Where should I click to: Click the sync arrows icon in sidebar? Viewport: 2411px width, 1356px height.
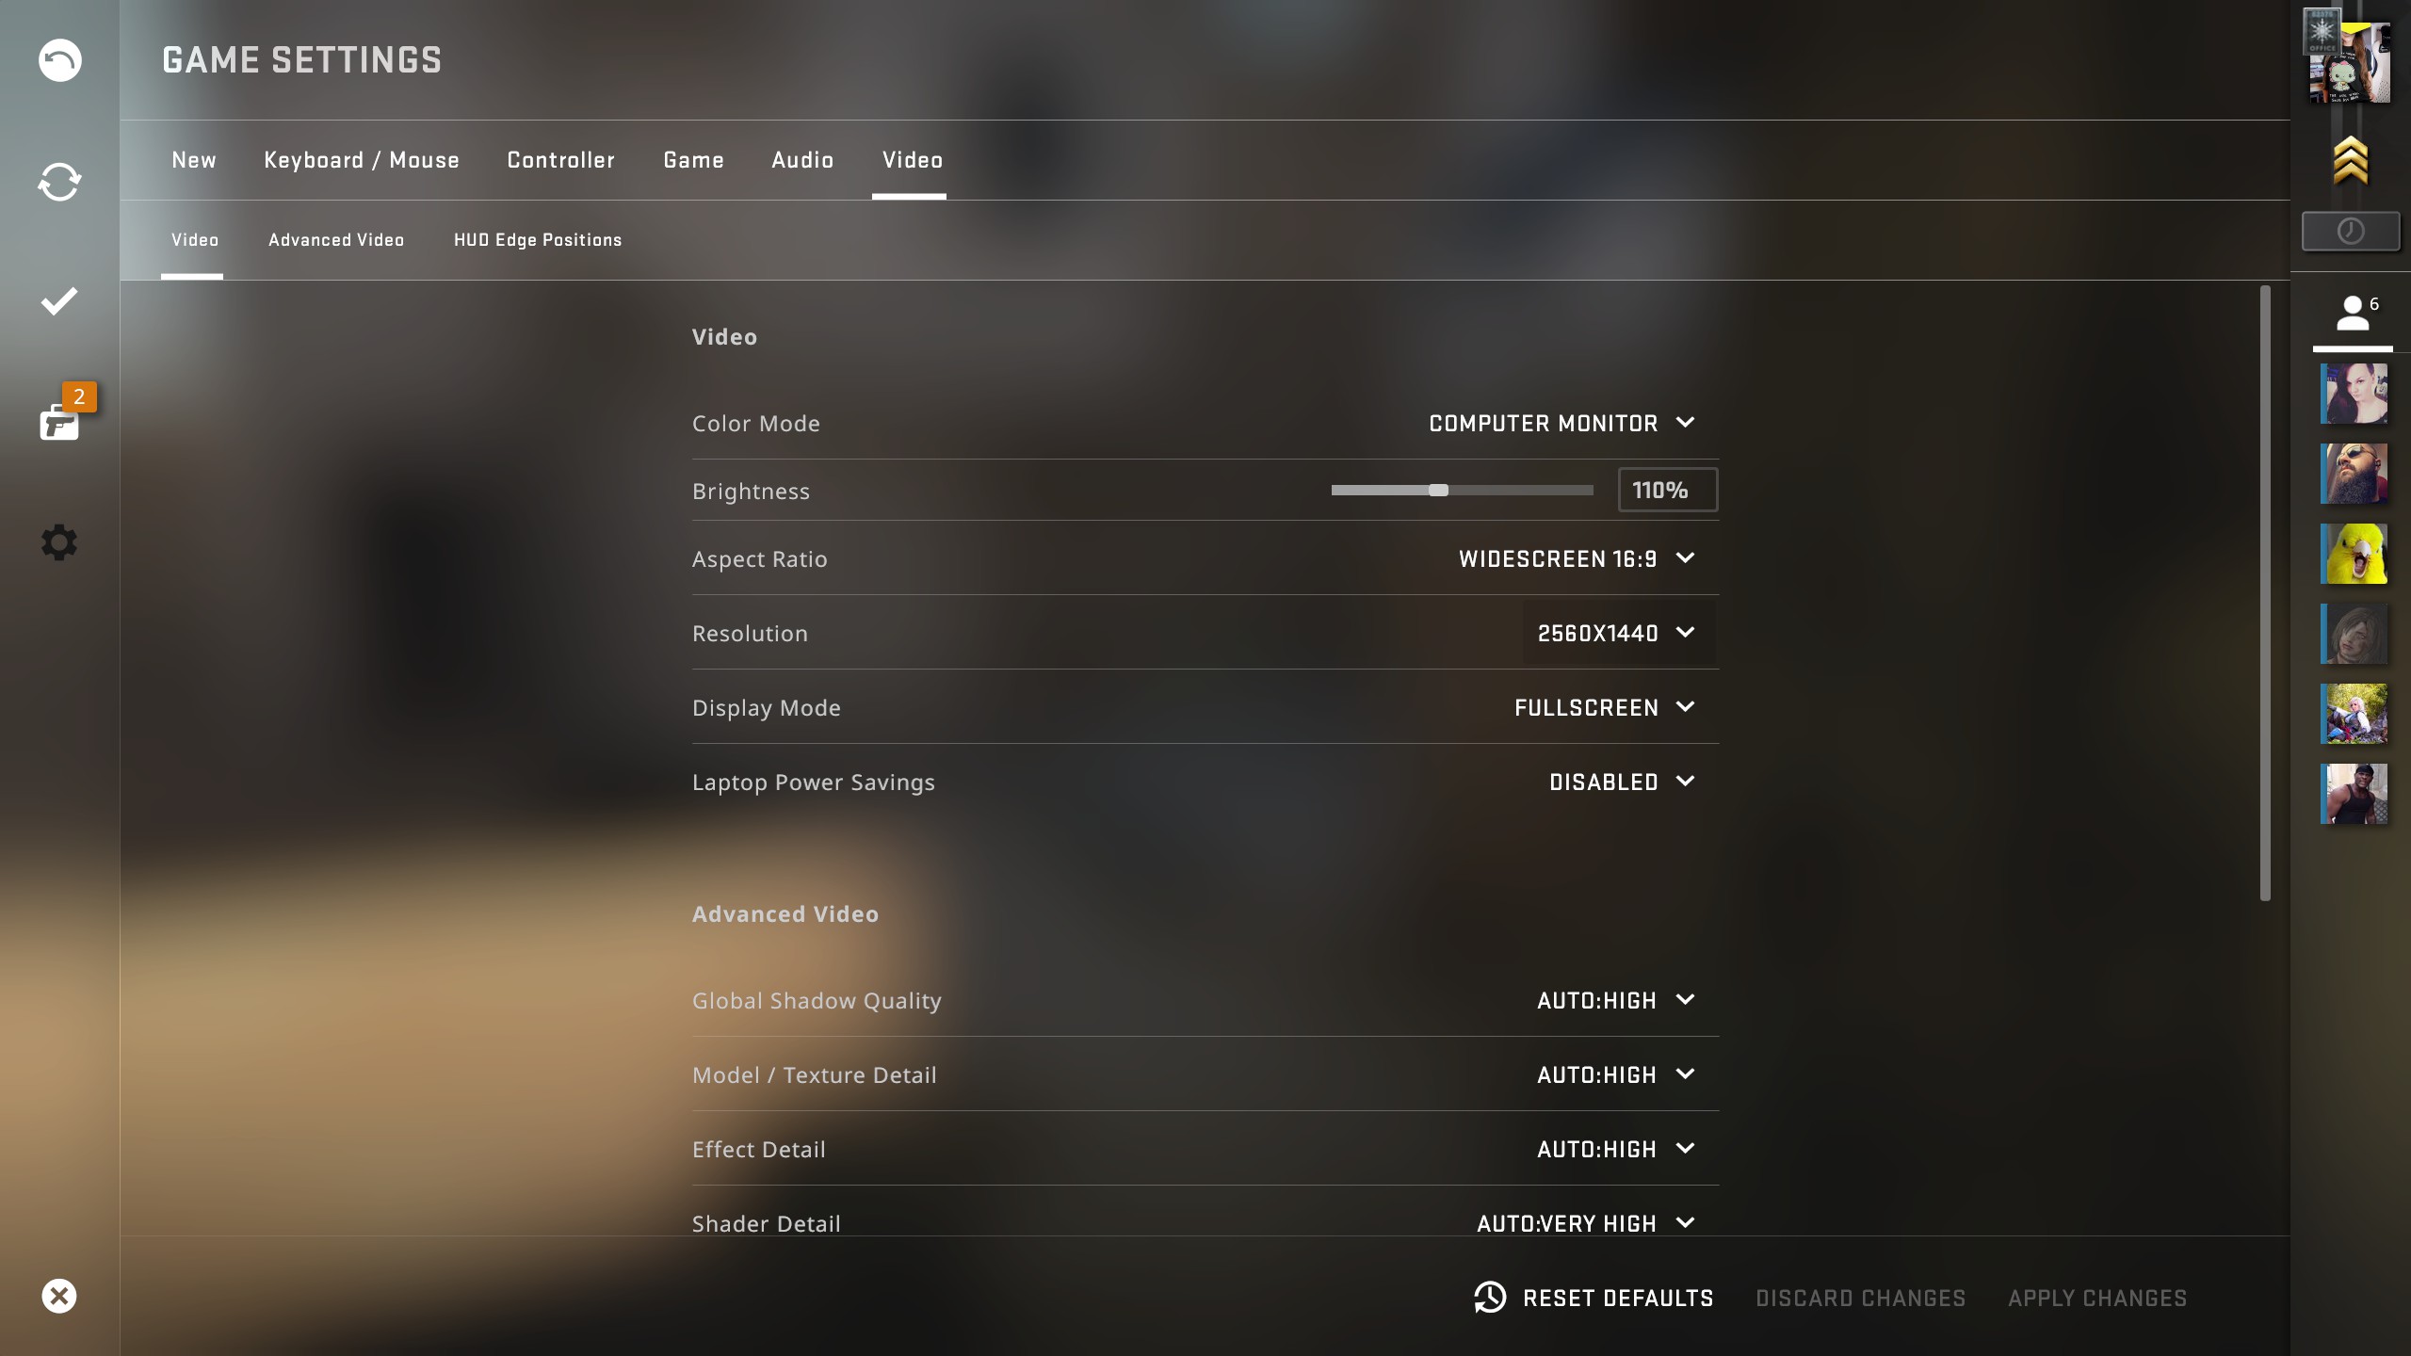point(59,182)
